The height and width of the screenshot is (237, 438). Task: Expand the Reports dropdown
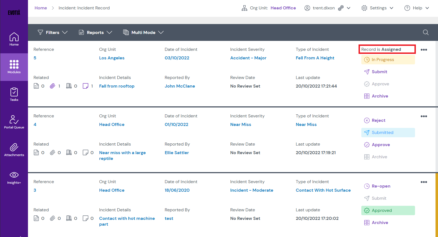(96, 32)
